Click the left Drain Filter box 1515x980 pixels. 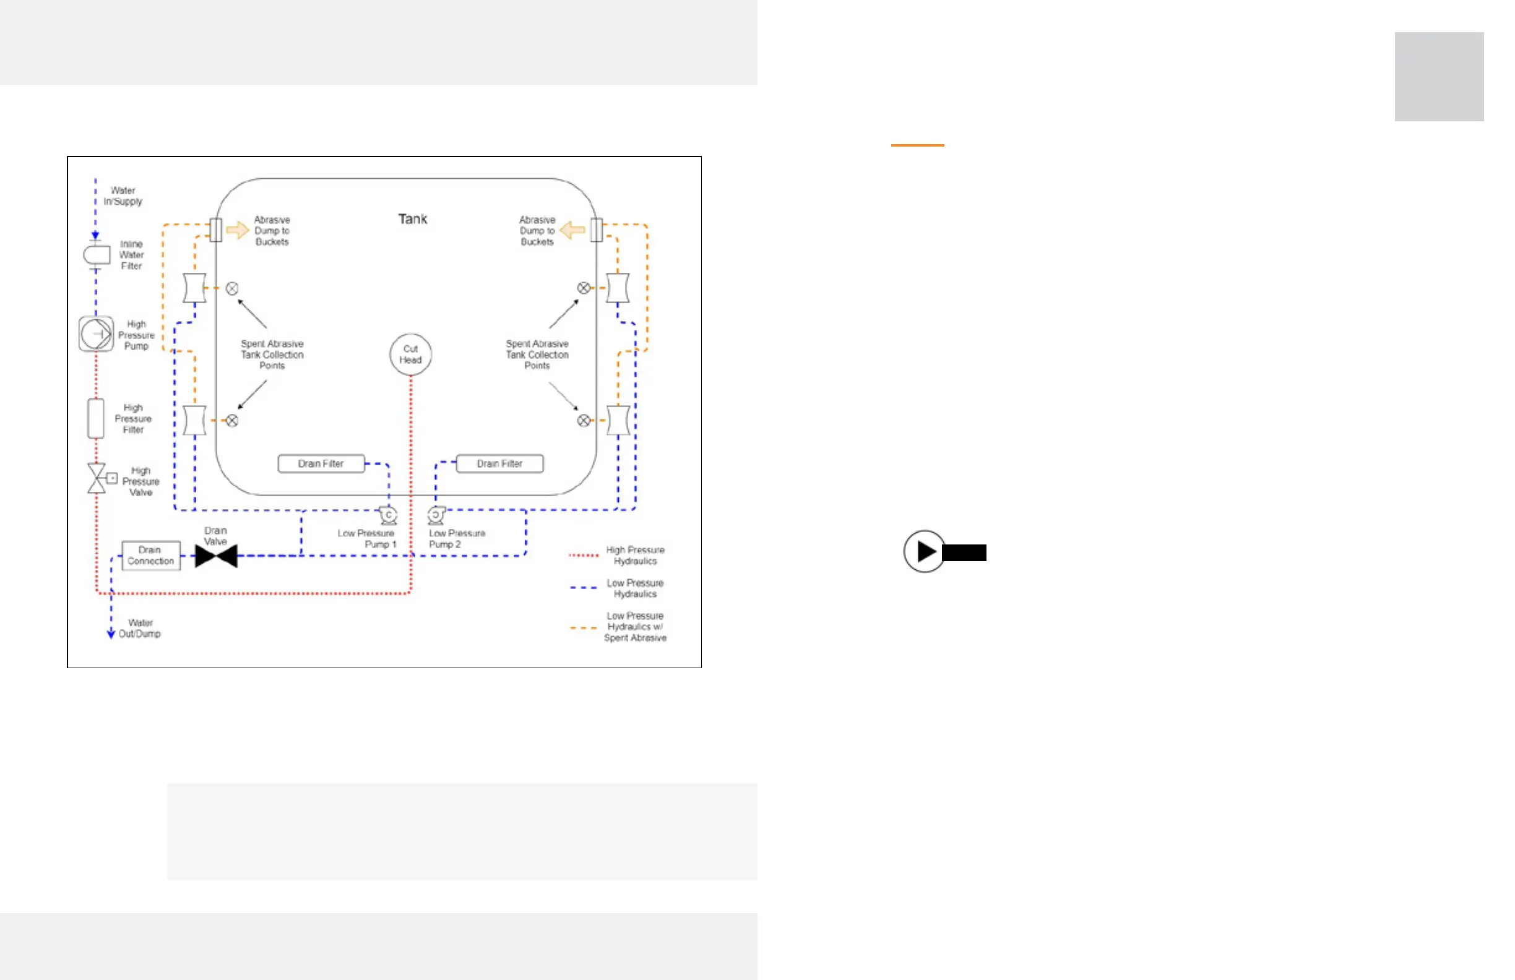click(x=321, y=463)
